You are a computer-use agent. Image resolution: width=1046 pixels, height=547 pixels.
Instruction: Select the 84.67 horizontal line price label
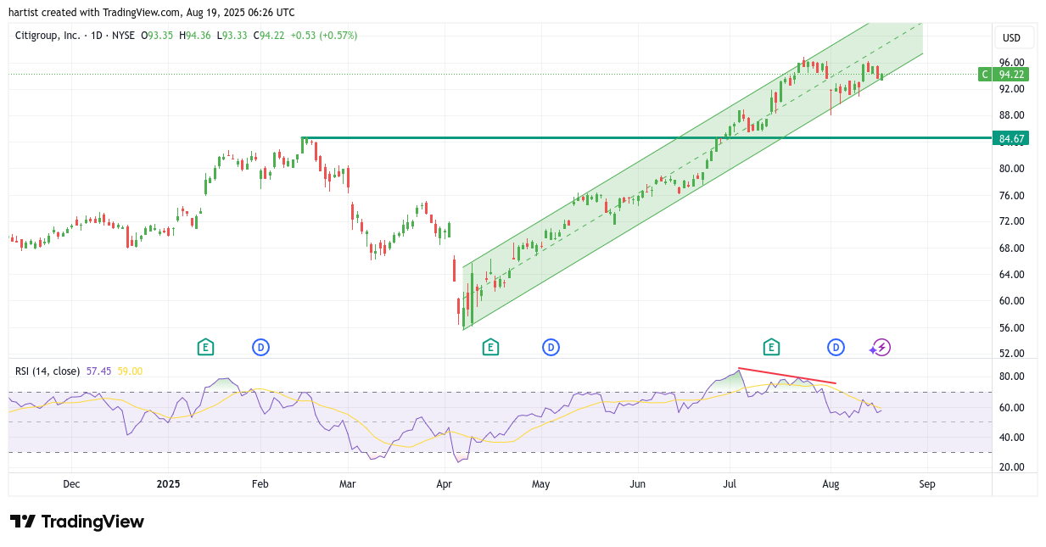click(x=1010, y=138)
